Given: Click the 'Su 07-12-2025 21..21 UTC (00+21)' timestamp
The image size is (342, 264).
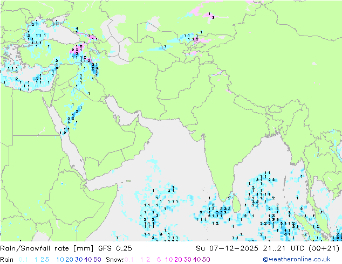Looking at the screenshot, I should click(268, 248).
